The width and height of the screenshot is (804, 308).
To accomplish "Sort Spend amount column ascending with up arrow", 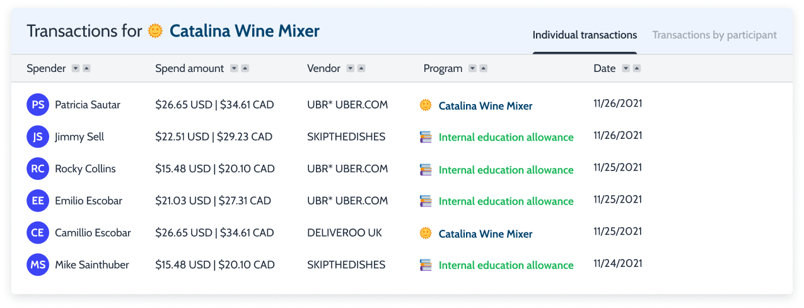I will click(245, 68).
